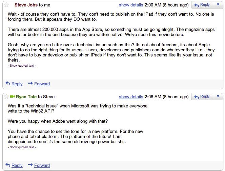Star the Ryan Tate message
The height and width of the screenshot is (171, 225).
6,97
